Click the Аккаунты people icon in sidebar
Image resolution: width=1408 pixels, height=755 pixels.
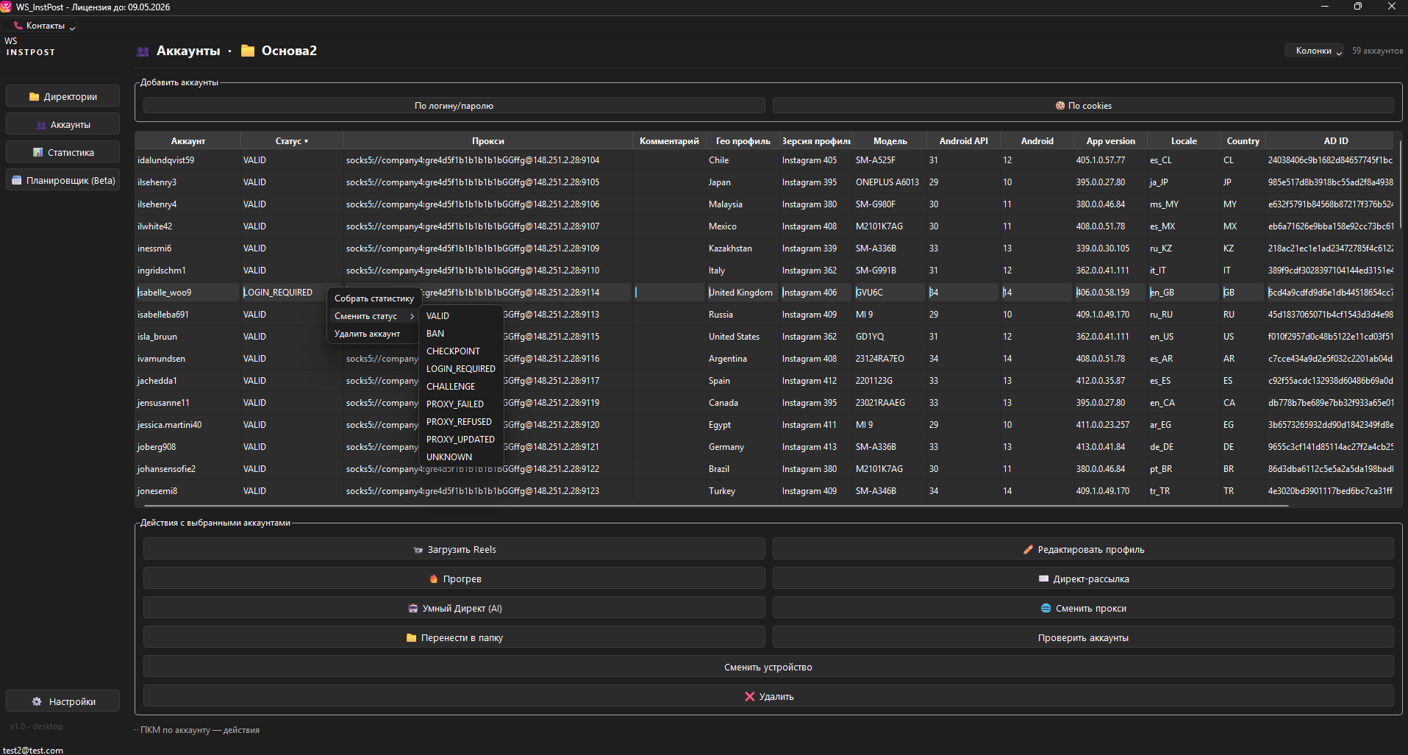41,125
